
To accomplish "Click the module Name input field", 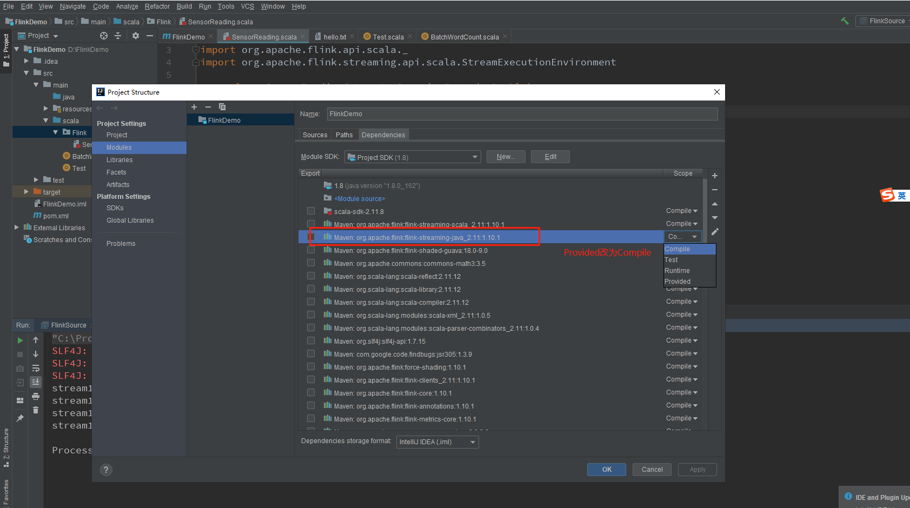I will click(x=522, y=114).
